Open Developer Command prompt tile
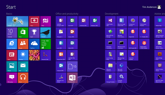 [x=110, y=44]
